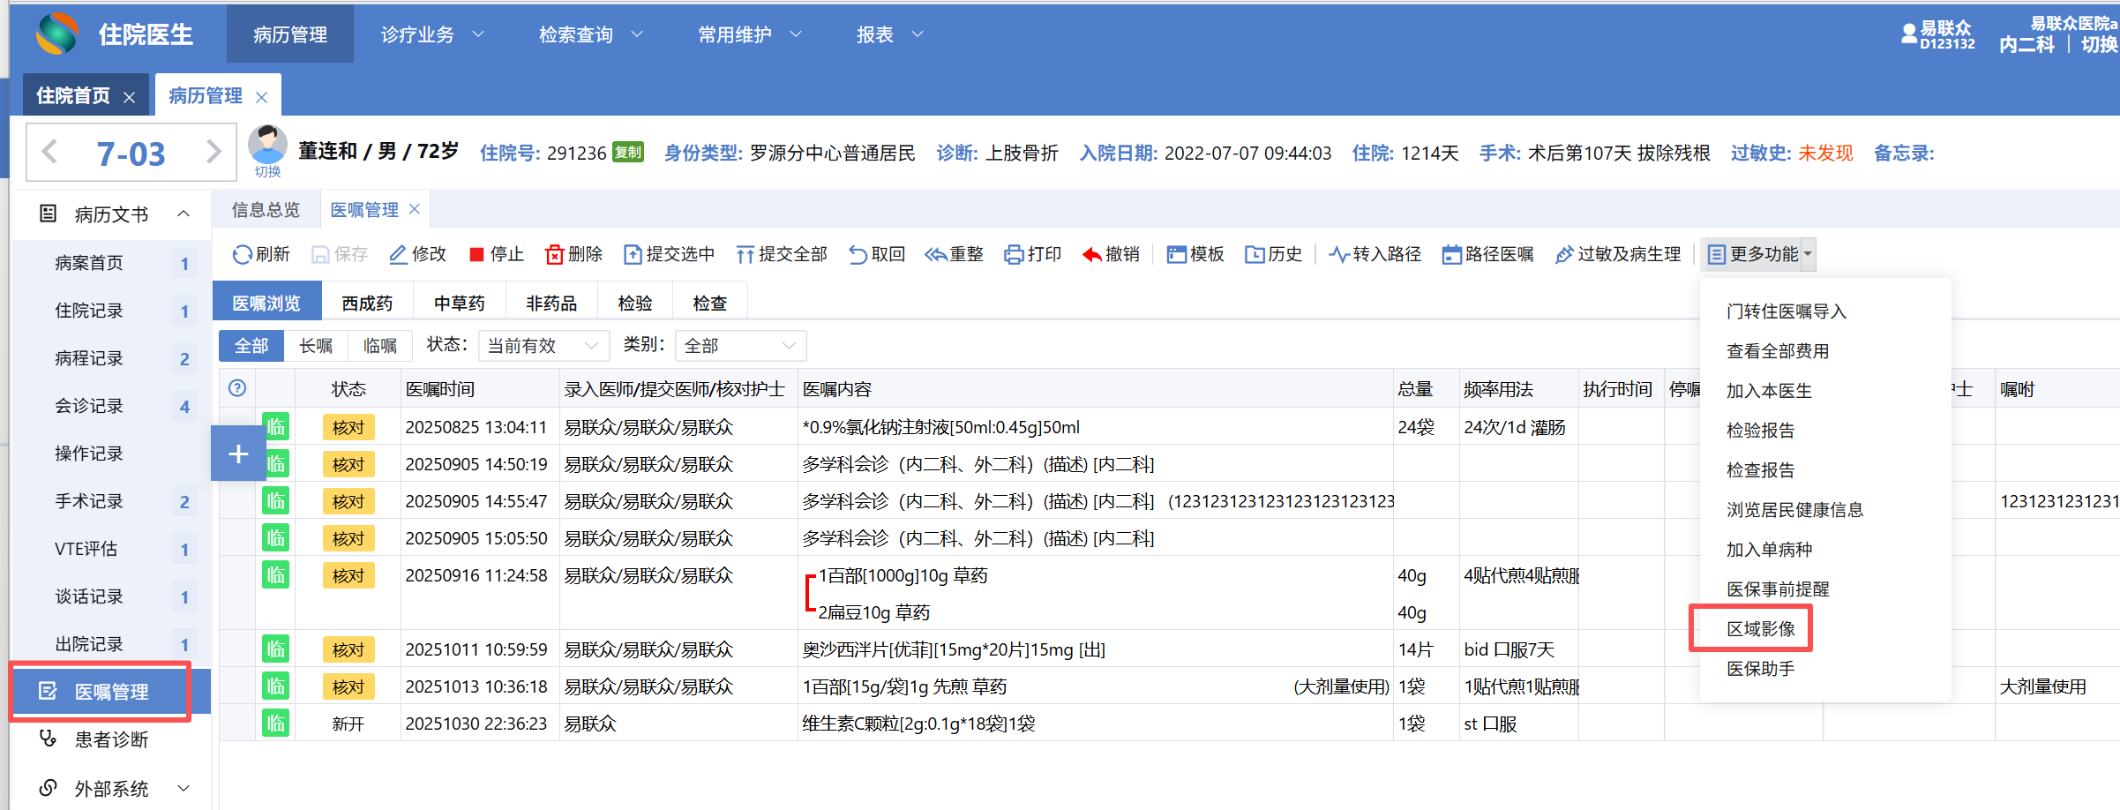Expand the 常用维护 menu

click(750, 34)
